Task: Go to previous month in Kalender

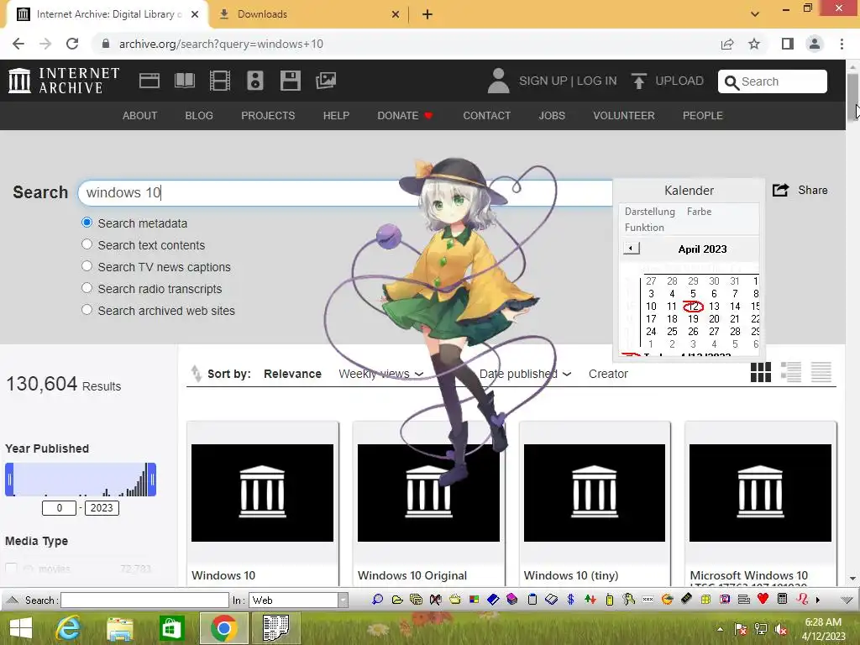Action: tap(632, 249)
